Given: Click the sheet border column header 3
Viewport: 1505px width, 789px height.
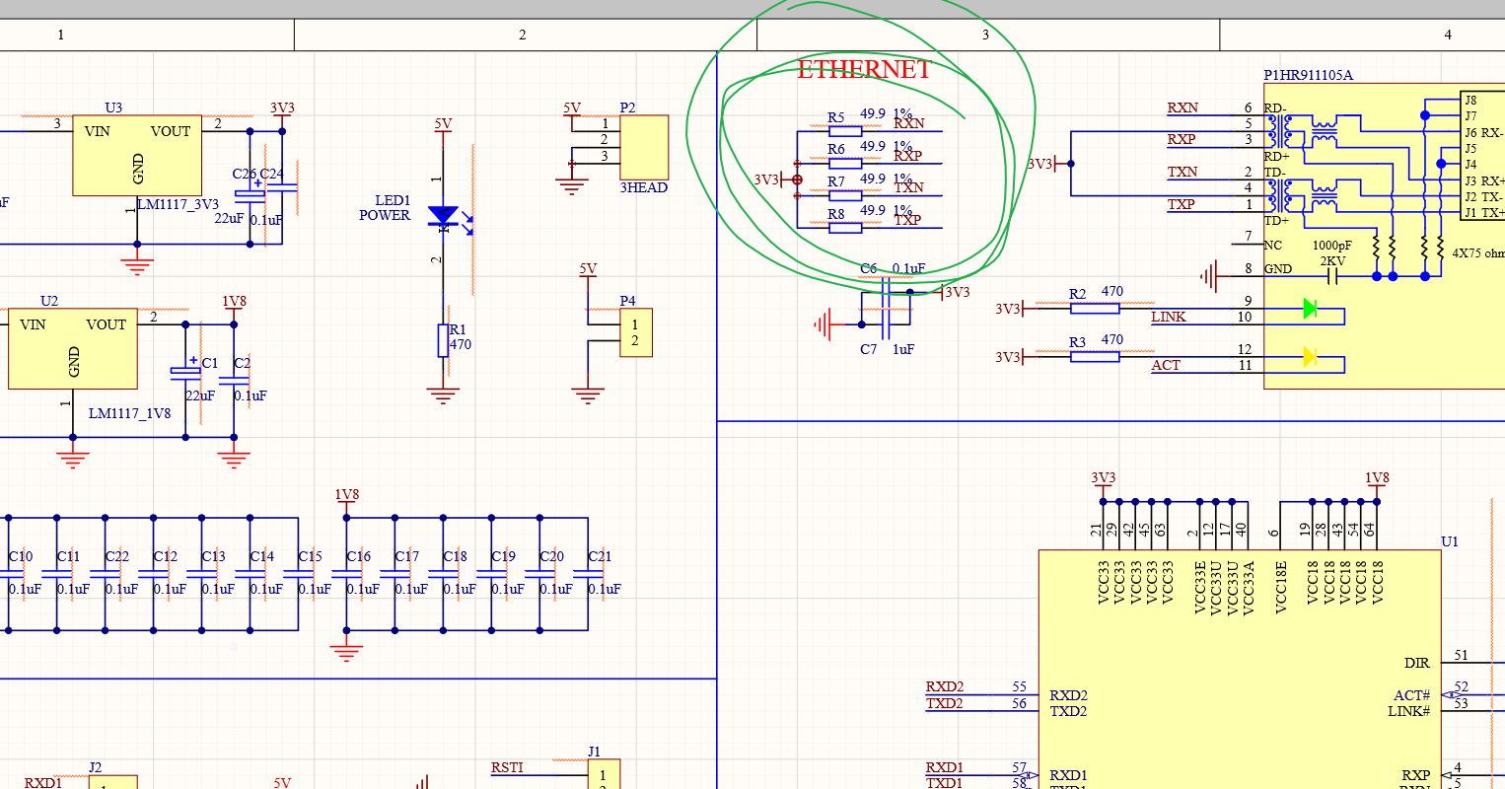Looking at the screenshot, I should pos(985,35).
